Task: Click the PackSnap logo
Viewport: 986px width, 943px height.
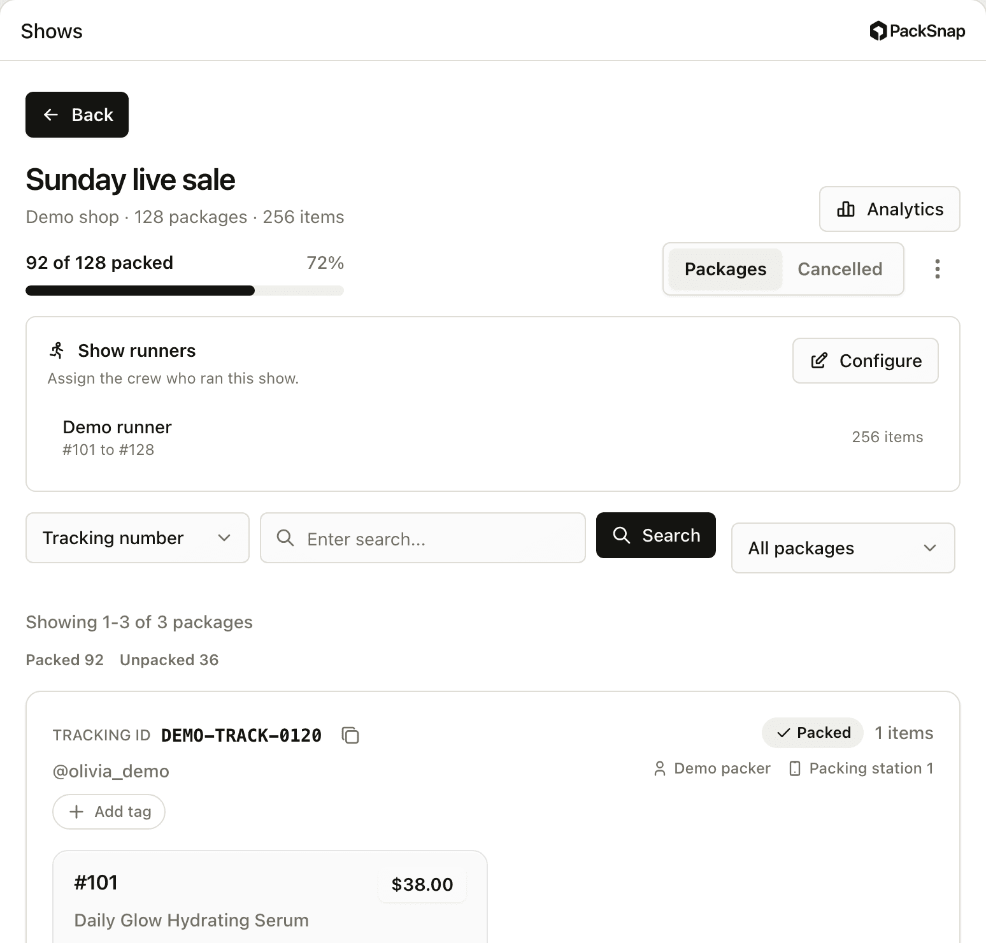Action: coord(917,31)
